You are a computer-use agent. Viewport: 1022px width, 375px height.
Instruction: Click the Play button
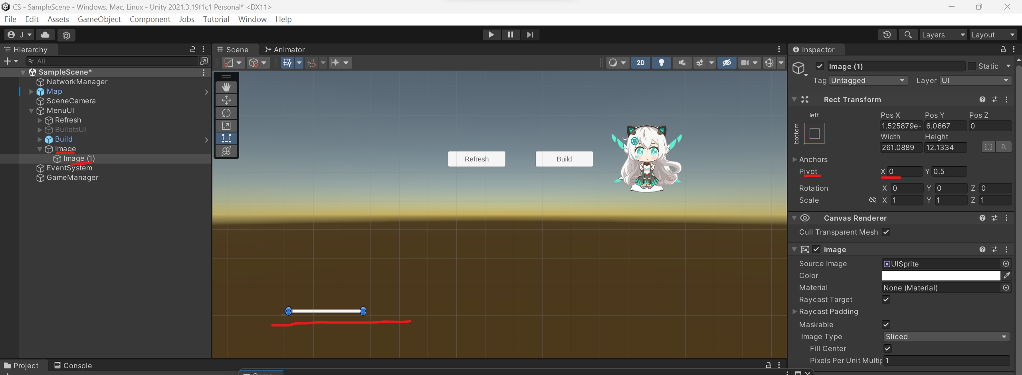pyautogui.click(x=491, y=35)
